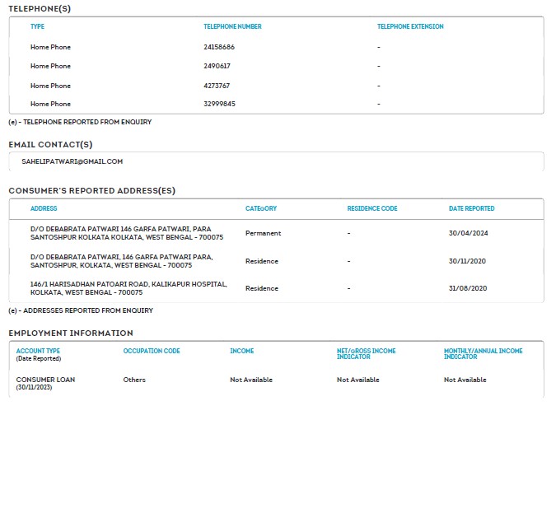This screenshot has height=527, width=556.
Task: Click the DATE REPORTED column header
Action: [x=472, y=208]
